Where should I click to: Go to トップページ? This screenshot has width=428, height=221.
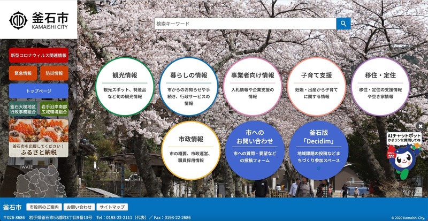click(x=38, y=90)
